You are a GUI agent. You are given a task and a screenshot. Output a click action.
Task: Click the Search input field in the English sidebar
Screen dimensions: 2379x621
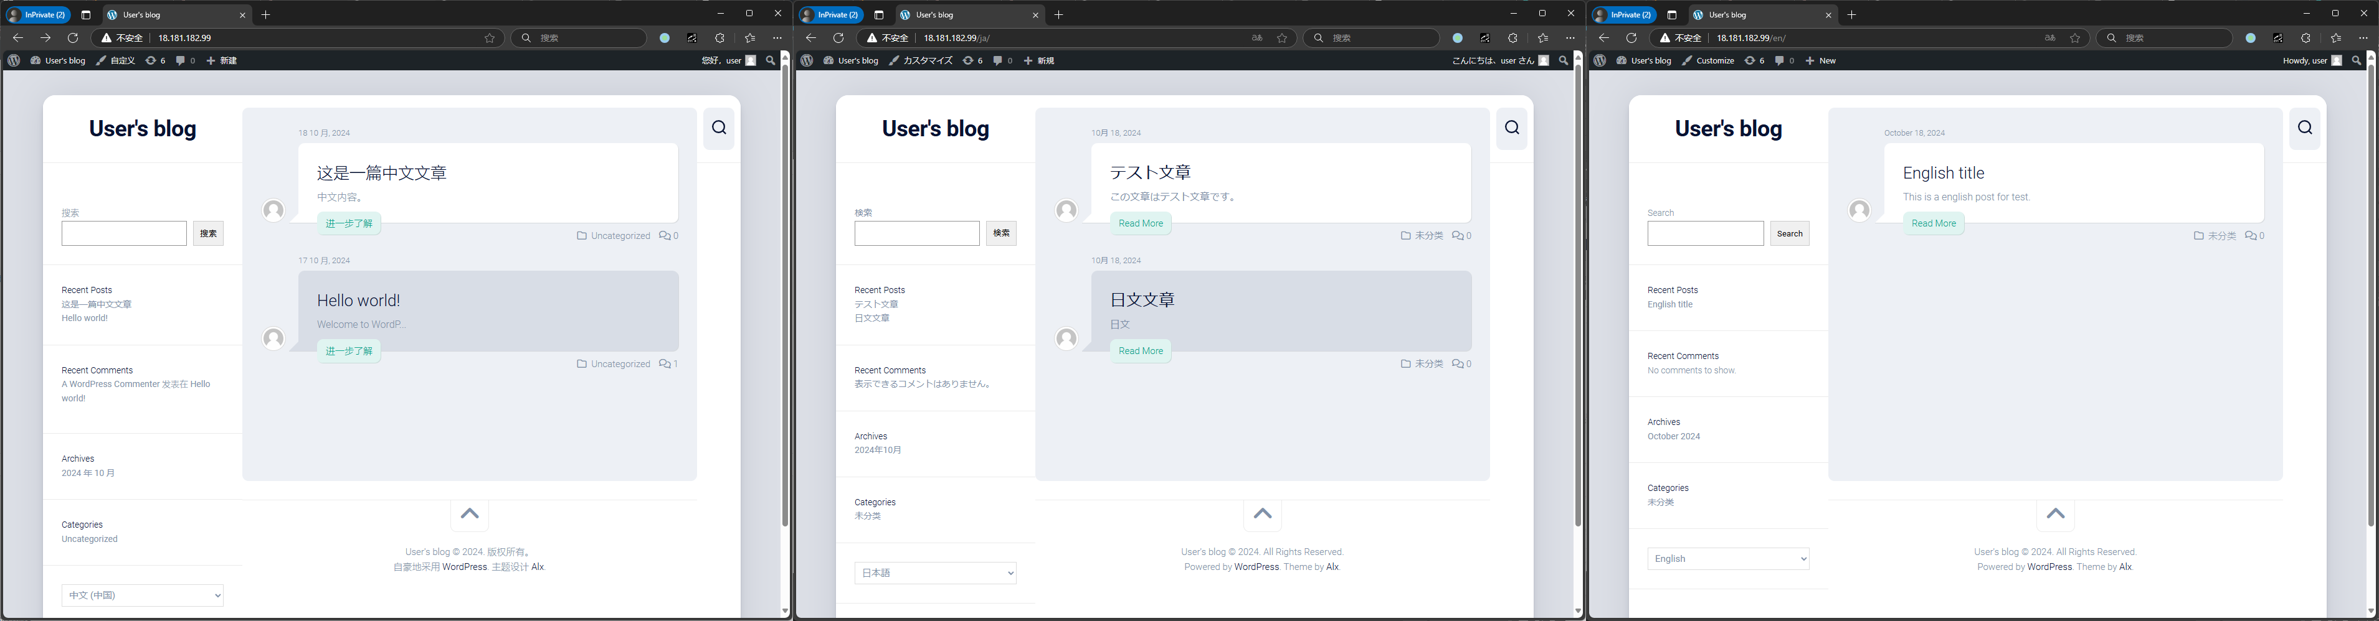click(x=1705, y=233)
